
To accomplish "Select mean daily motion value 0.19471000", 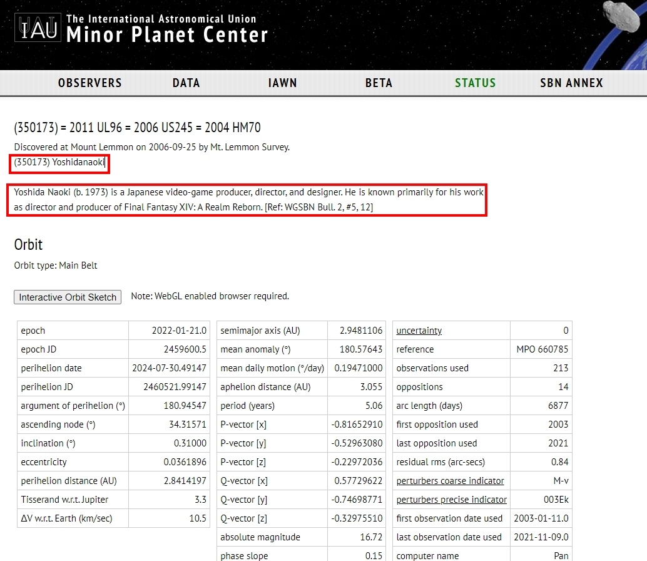I will click(x=359, y=368).
